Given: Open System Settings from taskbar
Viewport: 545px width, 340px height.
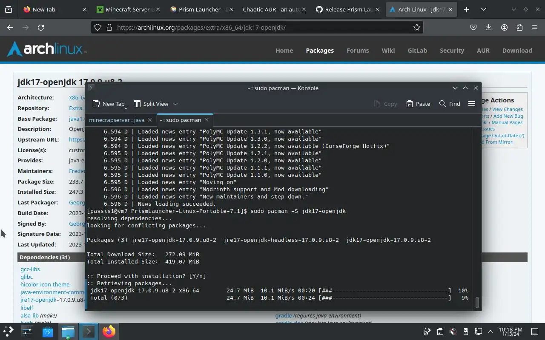Looking at the screenshot, I should point(27,331).
